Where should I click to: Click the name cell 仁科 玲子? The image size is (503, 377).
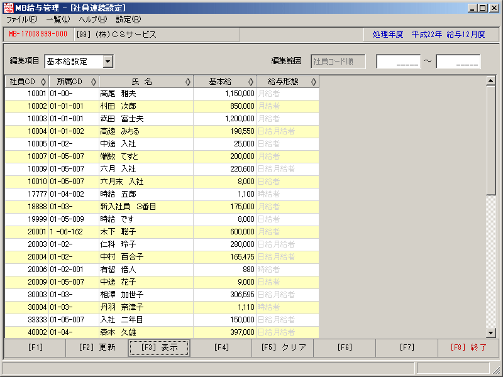tap(146, 244)
